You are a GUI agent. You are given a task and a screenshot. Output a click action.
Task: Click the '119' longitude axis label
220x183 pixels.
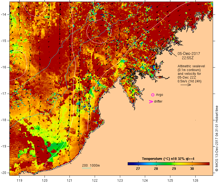[19, 181]
